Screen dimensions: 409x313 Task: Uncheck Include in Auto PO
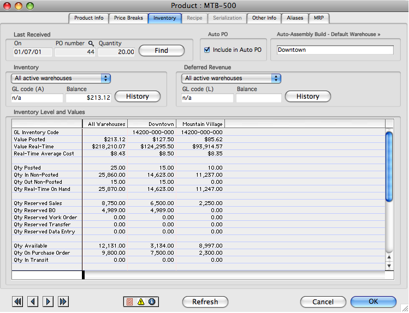point(207,50)
